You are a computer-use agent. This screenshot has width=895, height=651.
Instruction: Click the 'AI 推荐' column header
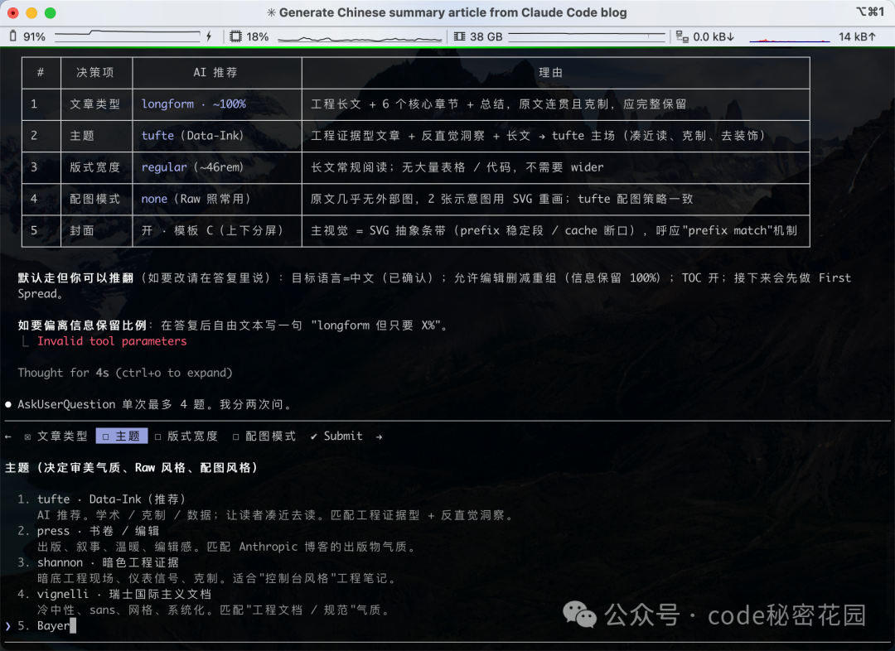[x=215, y=72]
